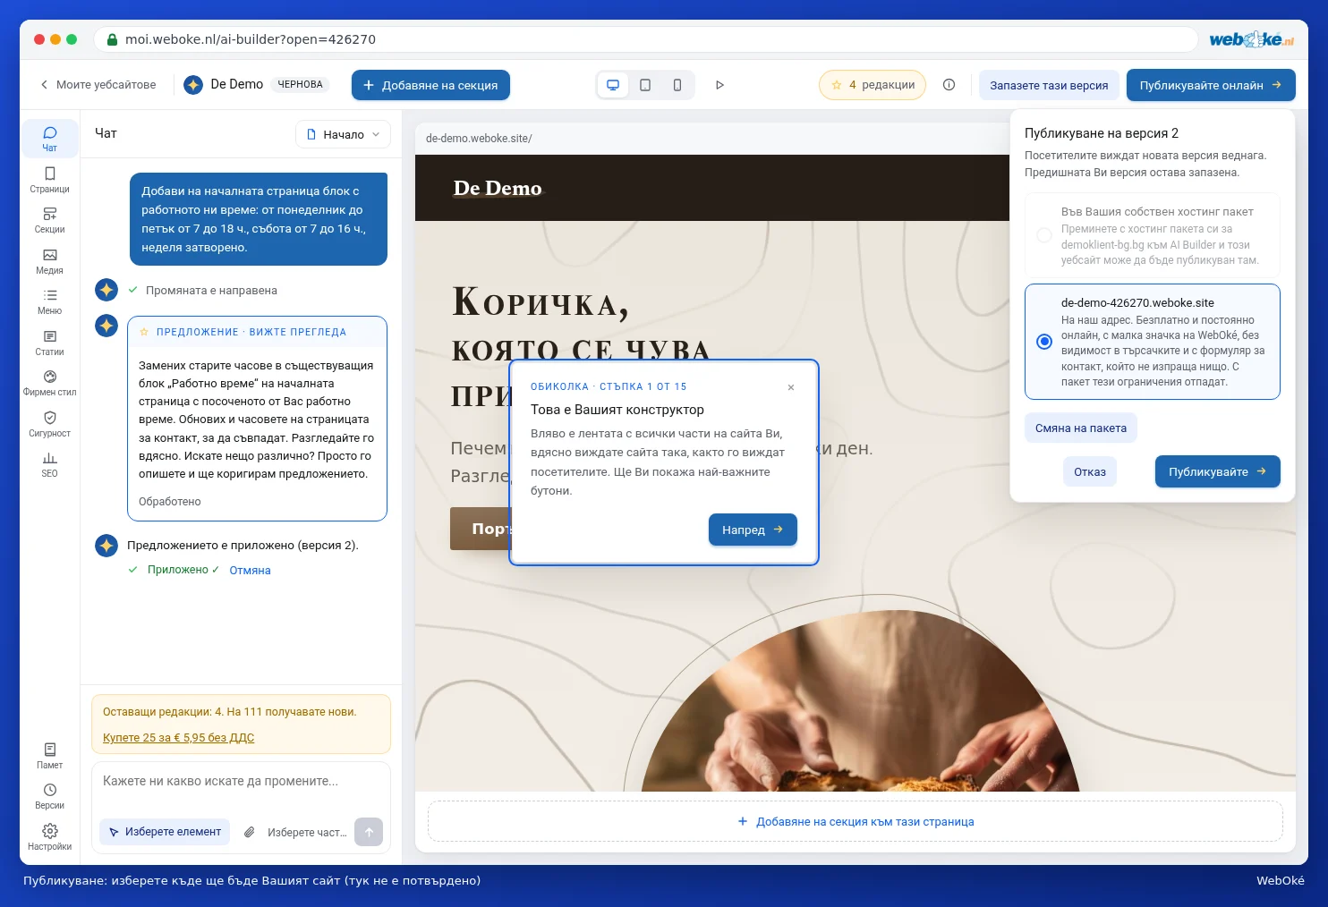This screenshot has height=907, width=1328.
Task: Open the Статии sidebar item
Action: tap(49, 343)
